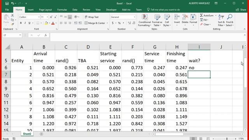Expand the formula bar

click(245, 35)
